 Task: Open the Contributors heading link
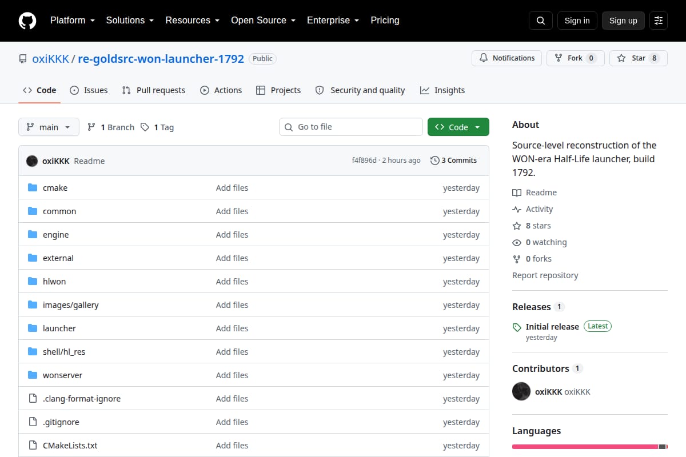coord(541,368)
